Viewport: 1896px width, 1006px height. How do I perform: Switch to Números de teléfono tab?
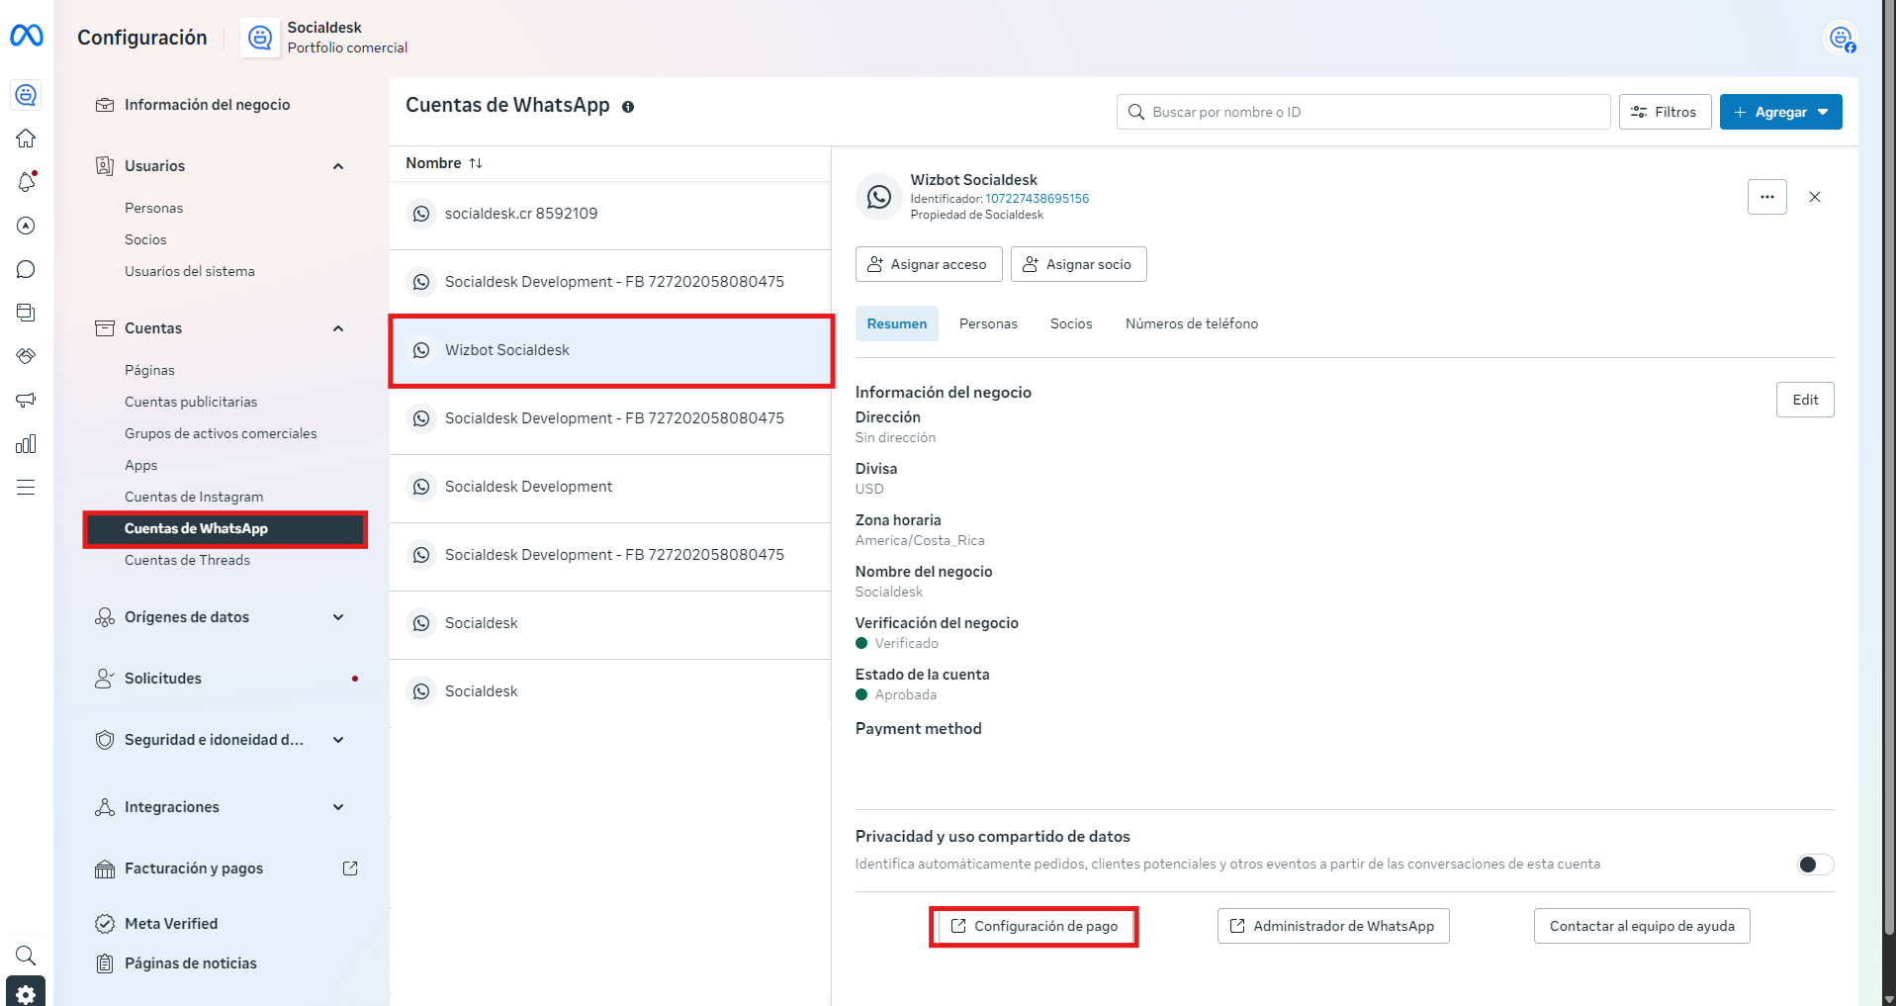tap(1192, 323)
